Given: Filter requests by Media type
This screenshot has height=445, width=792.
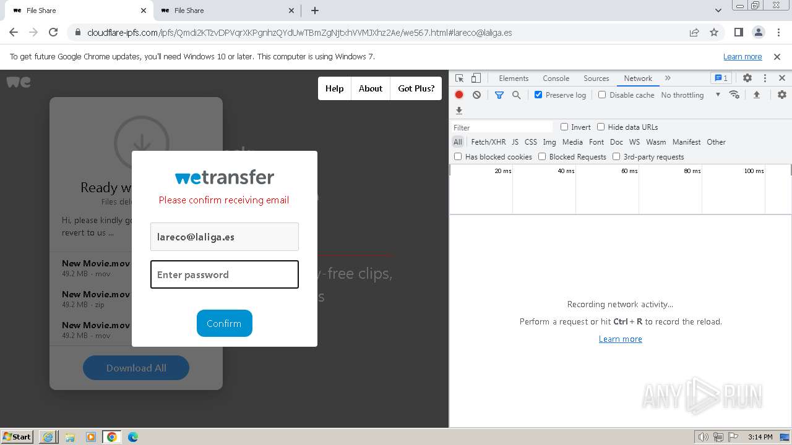Looking at the screenshot, I should [x=572, y=142].
